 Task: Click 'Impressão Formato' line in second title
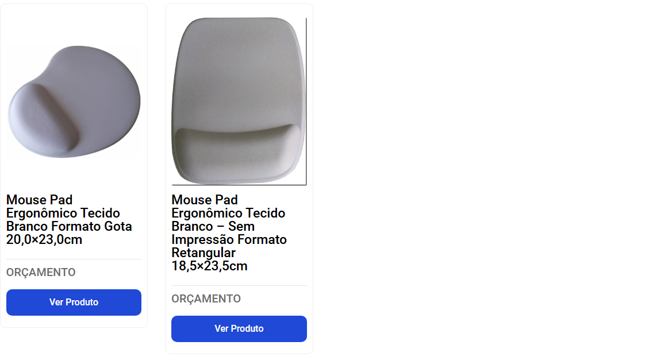tap(229, 239)
